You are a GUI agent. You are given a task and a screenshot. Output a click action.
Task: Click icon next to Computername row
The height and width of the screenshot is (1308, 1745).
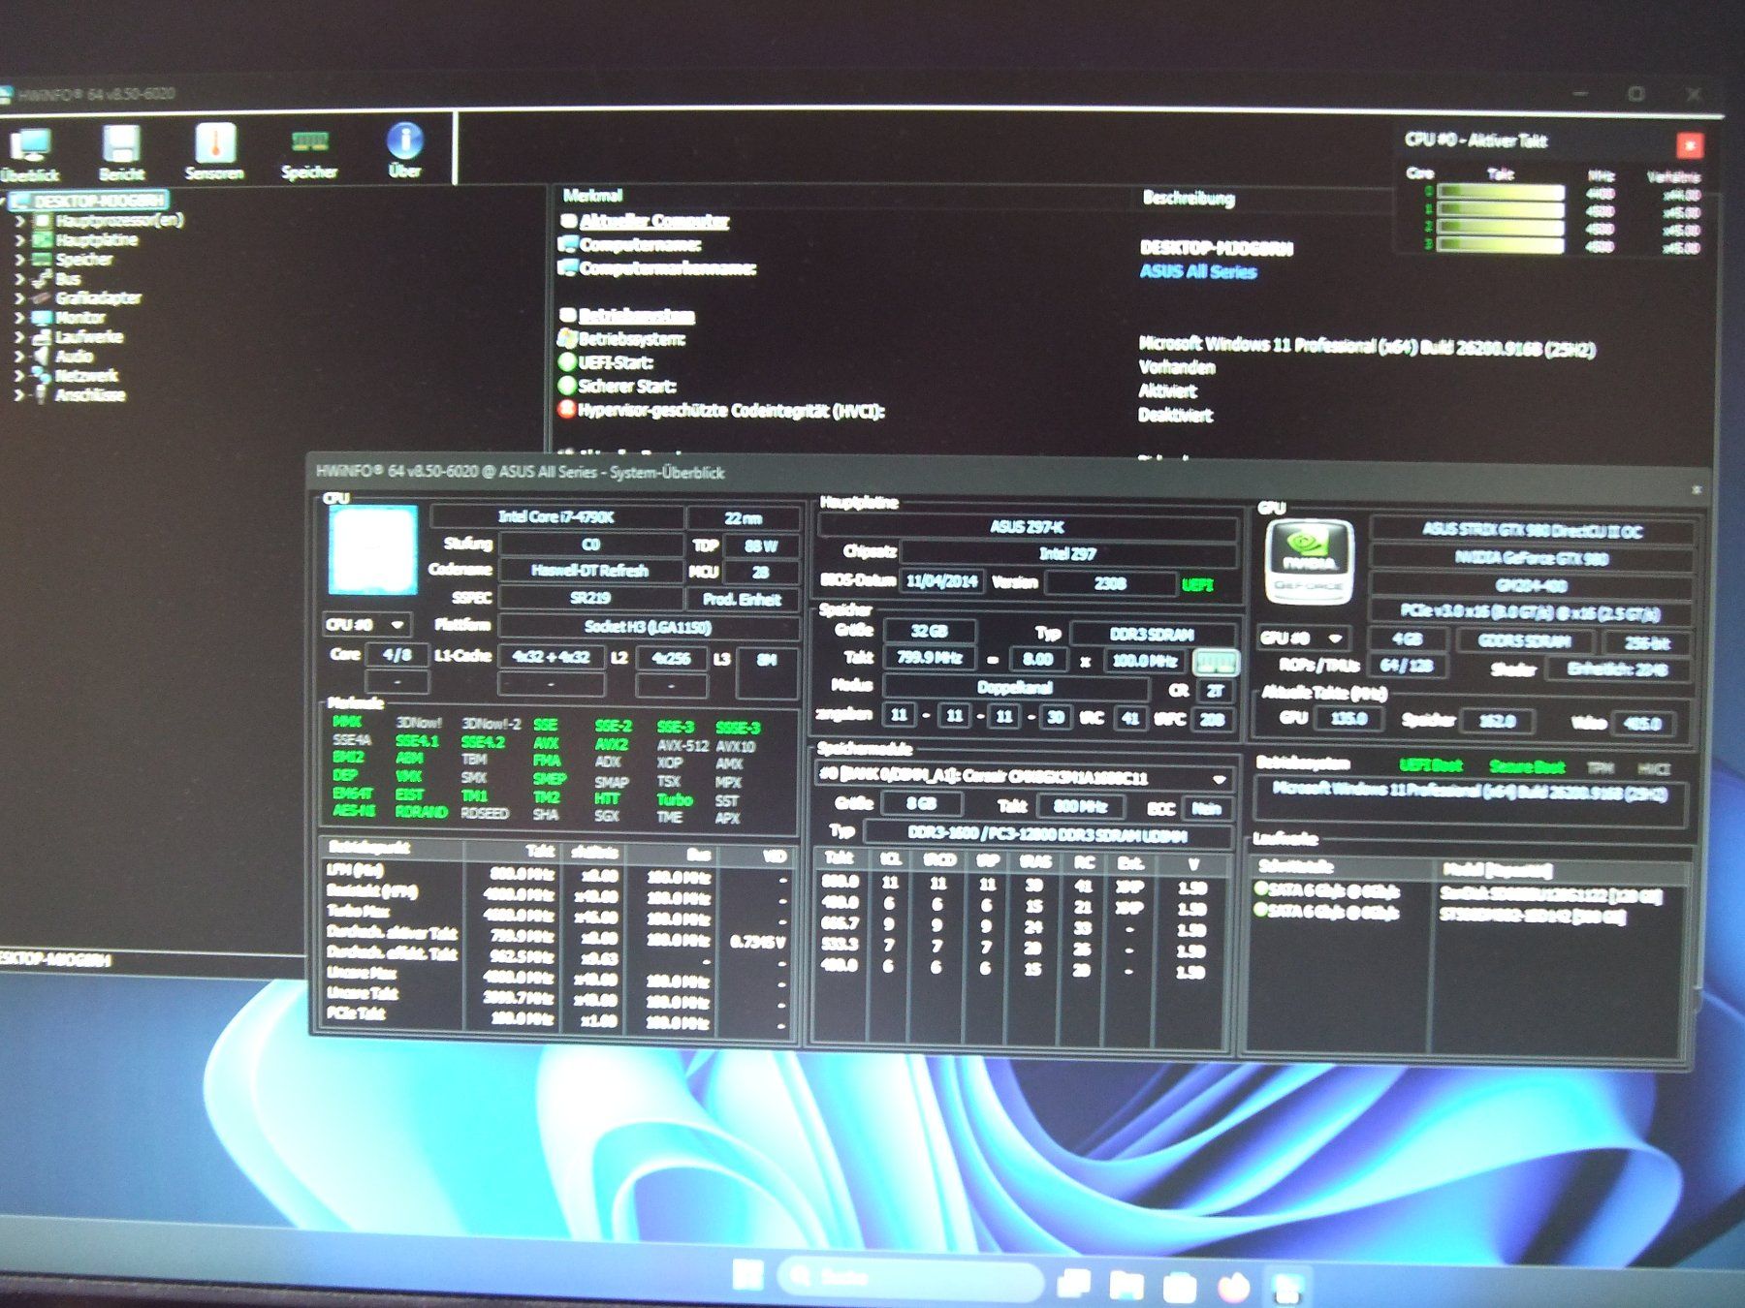tap(569, 244)
